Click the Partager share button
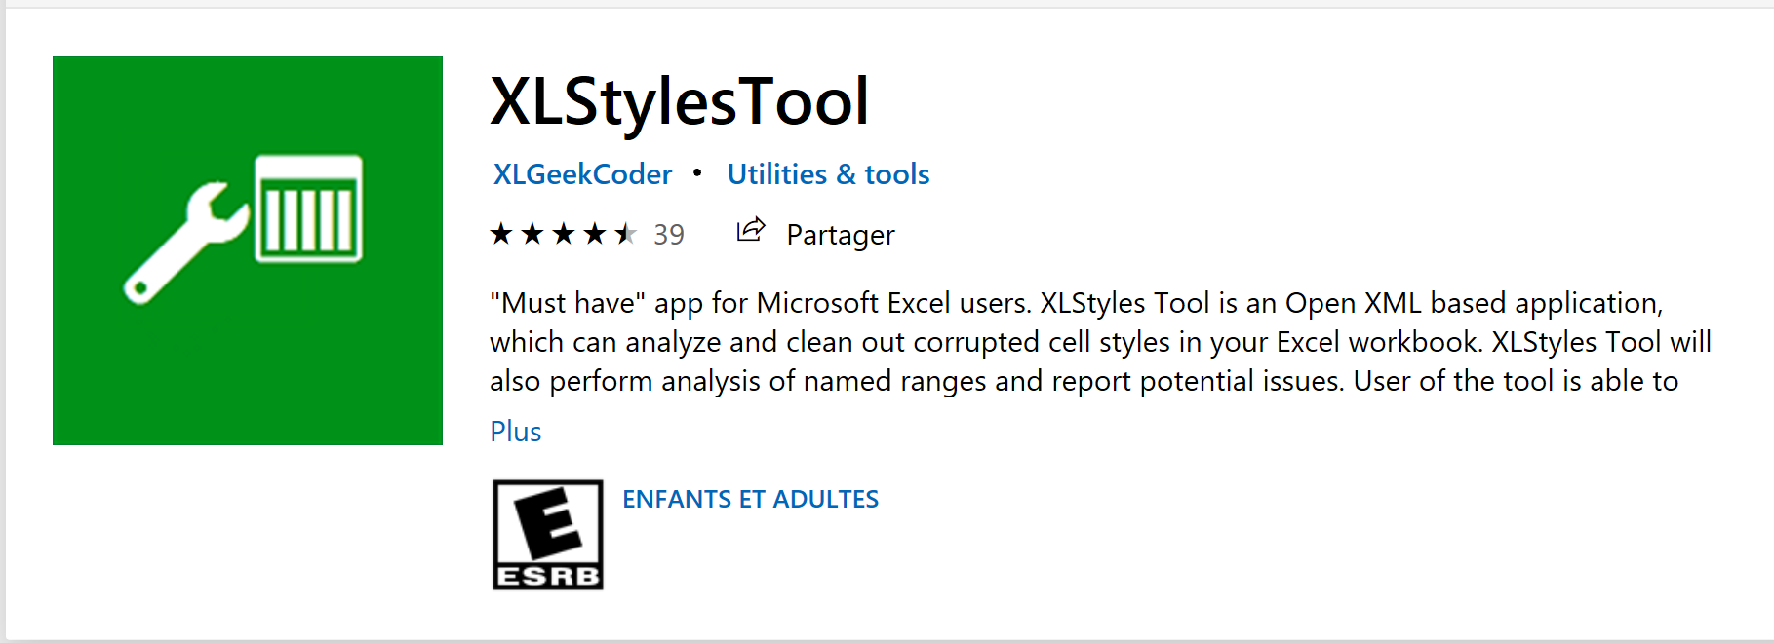This screenshot has height=643, width=1774. (x=840, y=235)
